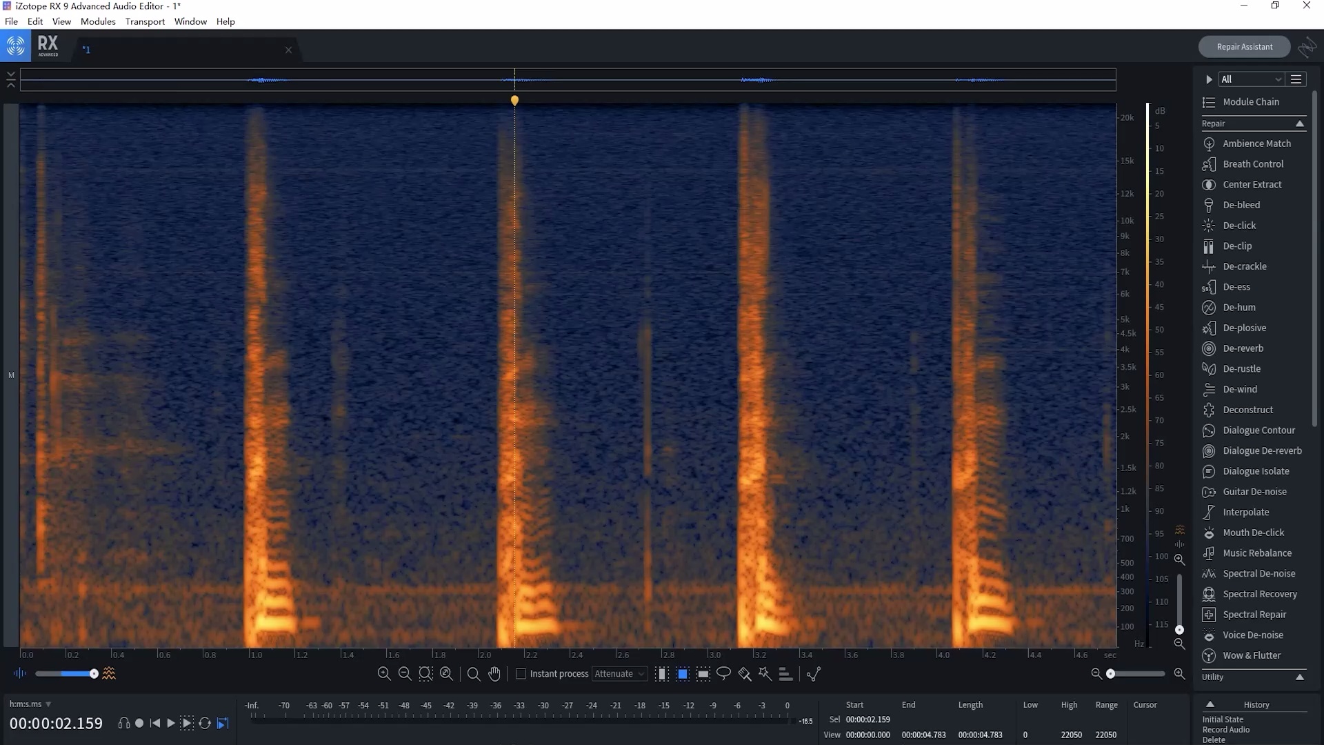Collapse the History panel
This screenshot has height=745, width=1324.
tap(1210, 704)
